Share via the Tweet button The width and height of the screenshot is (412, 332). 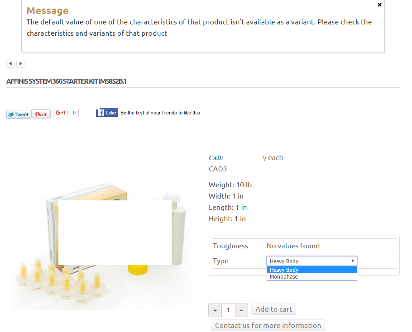(x=19, y=114)
